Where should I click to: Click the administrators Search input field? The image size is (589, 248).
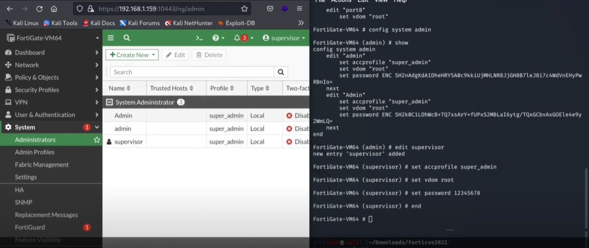[192, 72]
